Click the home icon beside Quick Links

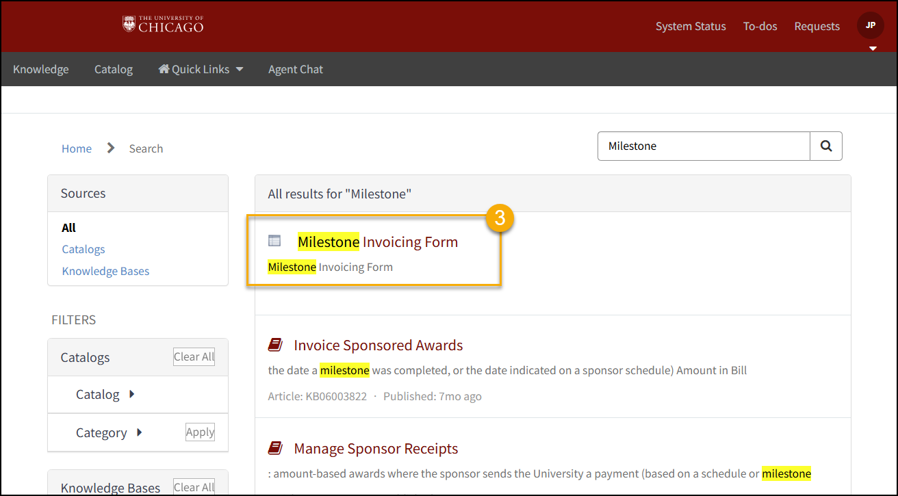pyautogui.click(x=164, y=69)
